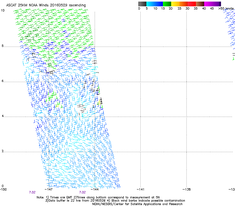Click the magenta 40-45 knots color segment
Image resolution: width=235 pixels, height=206 pixels.
(x=211, y=4)
